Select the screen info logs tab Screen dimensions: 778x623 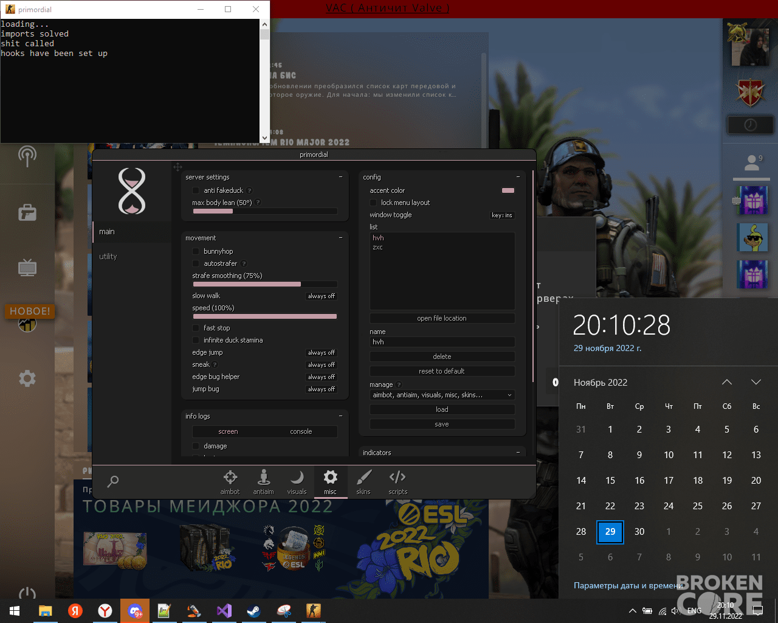pos(229,431)
